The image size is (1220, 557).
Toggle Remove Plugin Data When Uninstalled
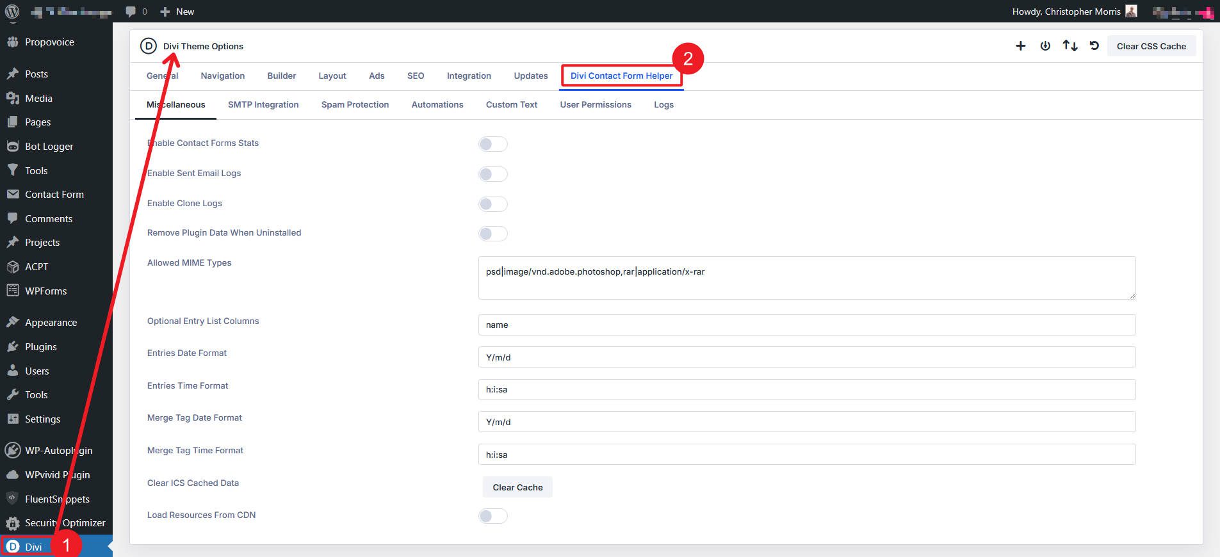pos(493,234)
